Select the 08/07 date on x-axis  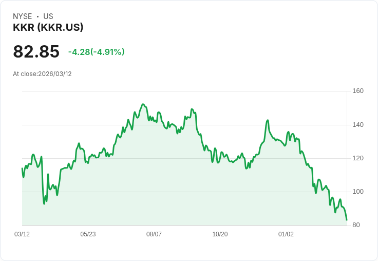[154, 234]
